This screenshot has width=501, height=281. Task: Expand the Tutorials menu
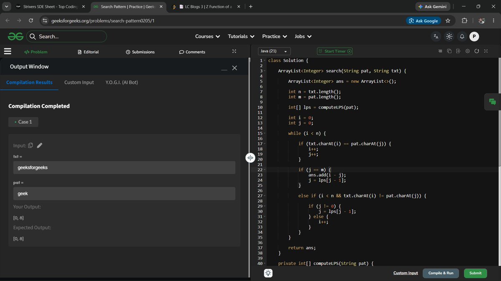tap(241, 37)
